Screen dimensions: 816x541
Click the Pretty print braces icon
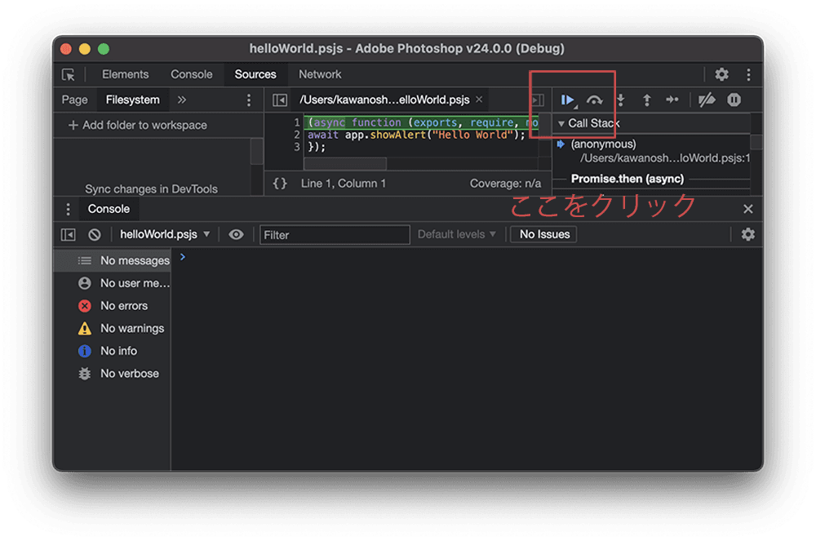point(279,183)
